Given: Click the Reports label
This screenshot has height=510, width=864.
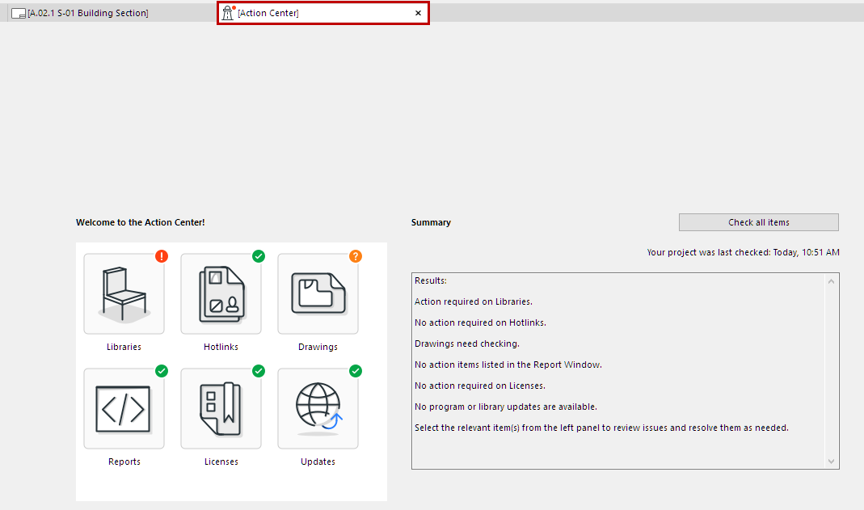Looking at the screenshot, I should (x=124, y=462).
